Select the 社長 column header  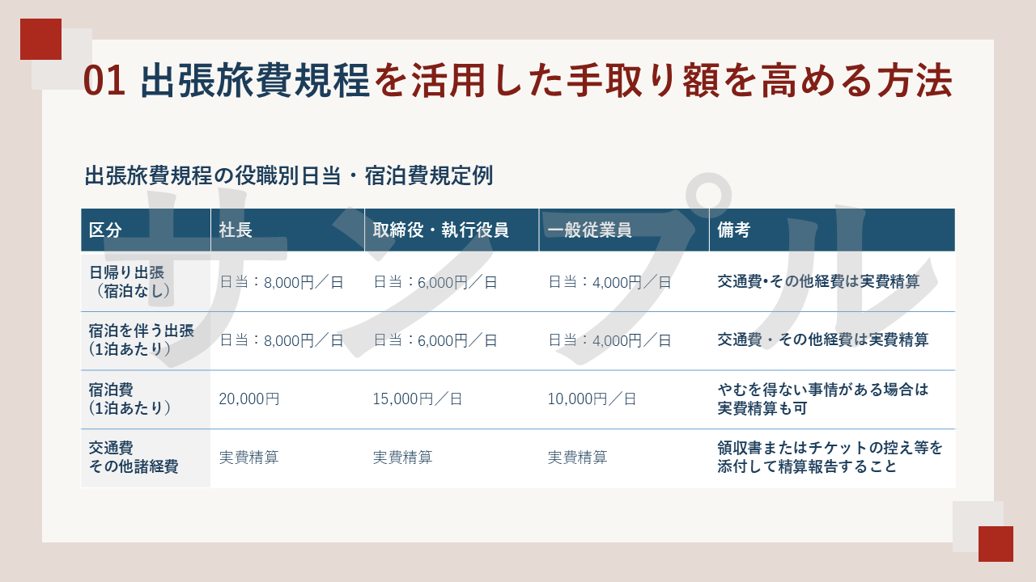click(236, 230)
